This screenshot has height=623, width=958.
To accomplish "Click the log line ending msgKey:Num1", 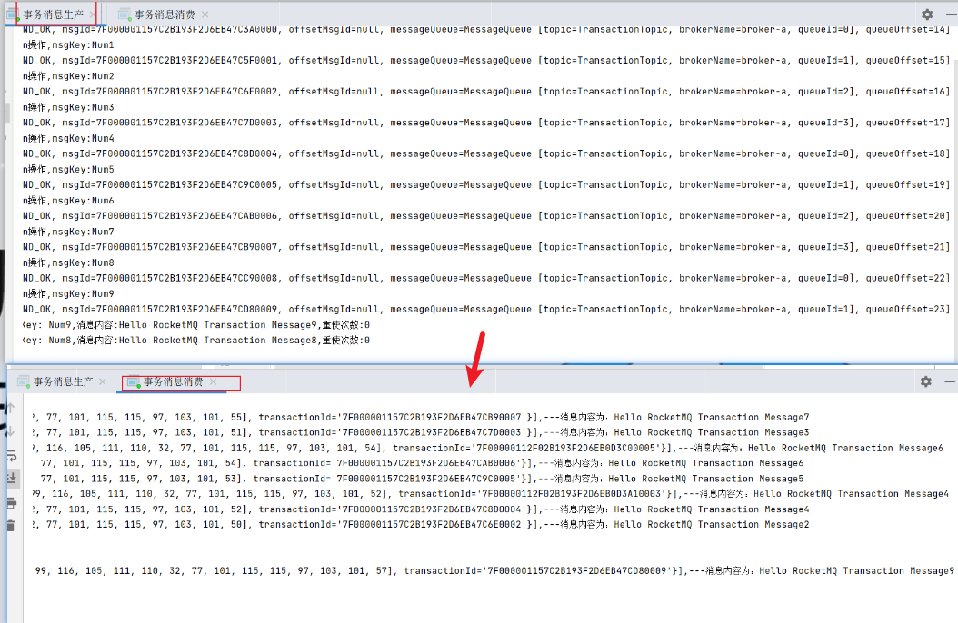I will [x=68, y=45].
